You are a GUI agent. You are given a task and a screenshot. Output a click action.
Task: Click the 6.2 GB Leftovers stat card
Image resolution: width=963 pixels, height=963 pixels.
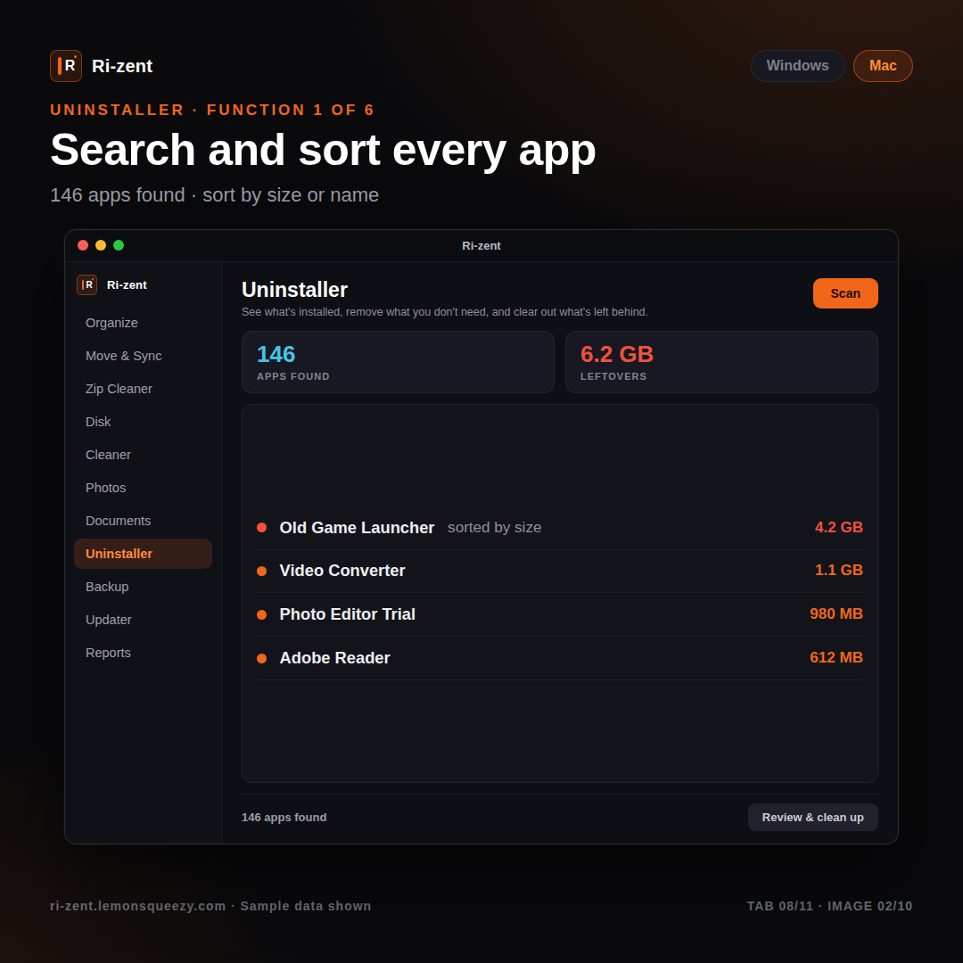pyautogui.click(x=721, y=362)
